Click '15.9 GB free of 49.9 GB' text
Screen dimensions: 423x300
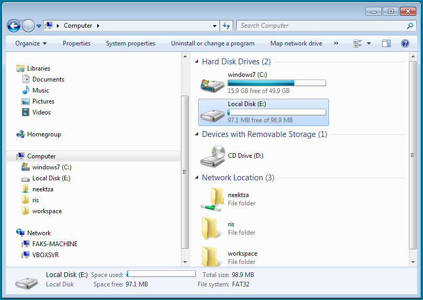coord(258,91)
